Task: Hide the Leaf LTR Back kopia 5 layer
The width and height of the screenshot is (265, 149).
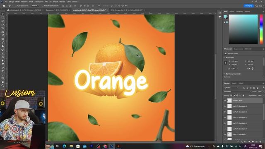Action: click(225, 123)
